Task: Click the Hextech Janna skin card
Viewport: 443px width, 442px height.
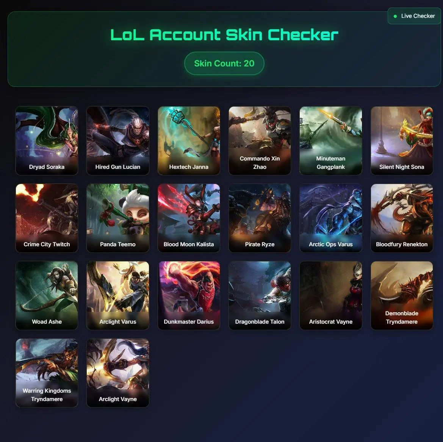Action: (189, 140)
